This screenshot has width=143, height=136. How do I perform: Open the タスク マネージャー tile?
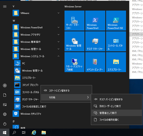95,41
